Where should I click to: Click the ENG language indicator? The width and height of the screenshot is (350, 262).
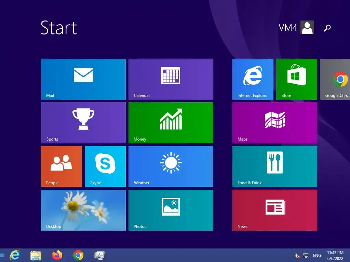[x=317, y=256]
